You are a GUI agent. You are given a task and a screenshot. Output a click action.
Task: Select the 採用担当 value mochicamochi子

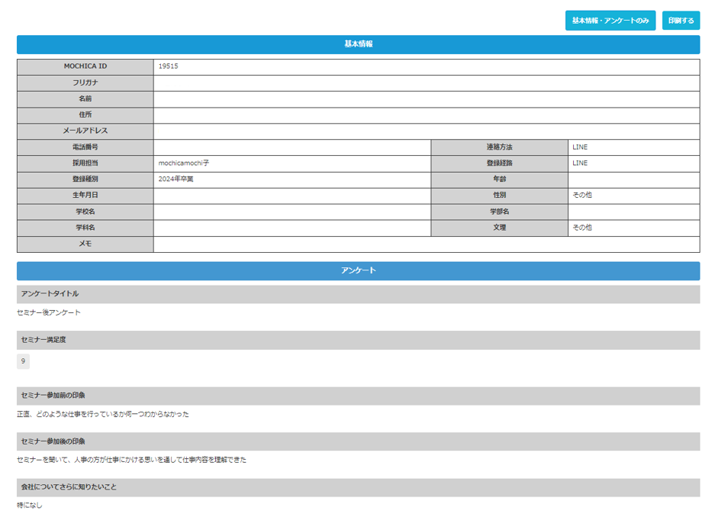point(184,163)
